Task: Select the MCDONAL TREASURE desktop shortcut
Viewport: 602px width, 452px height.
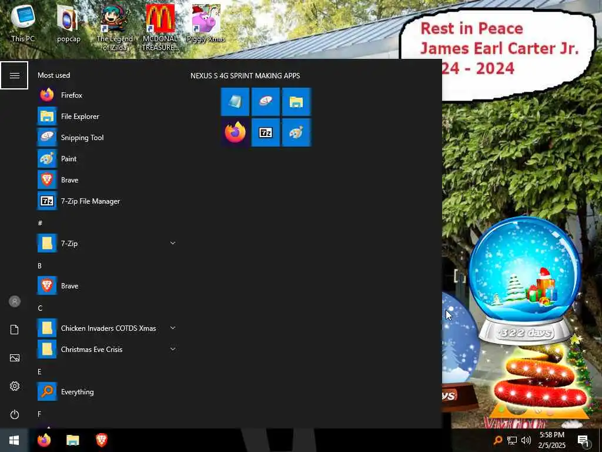Action: 160,27
